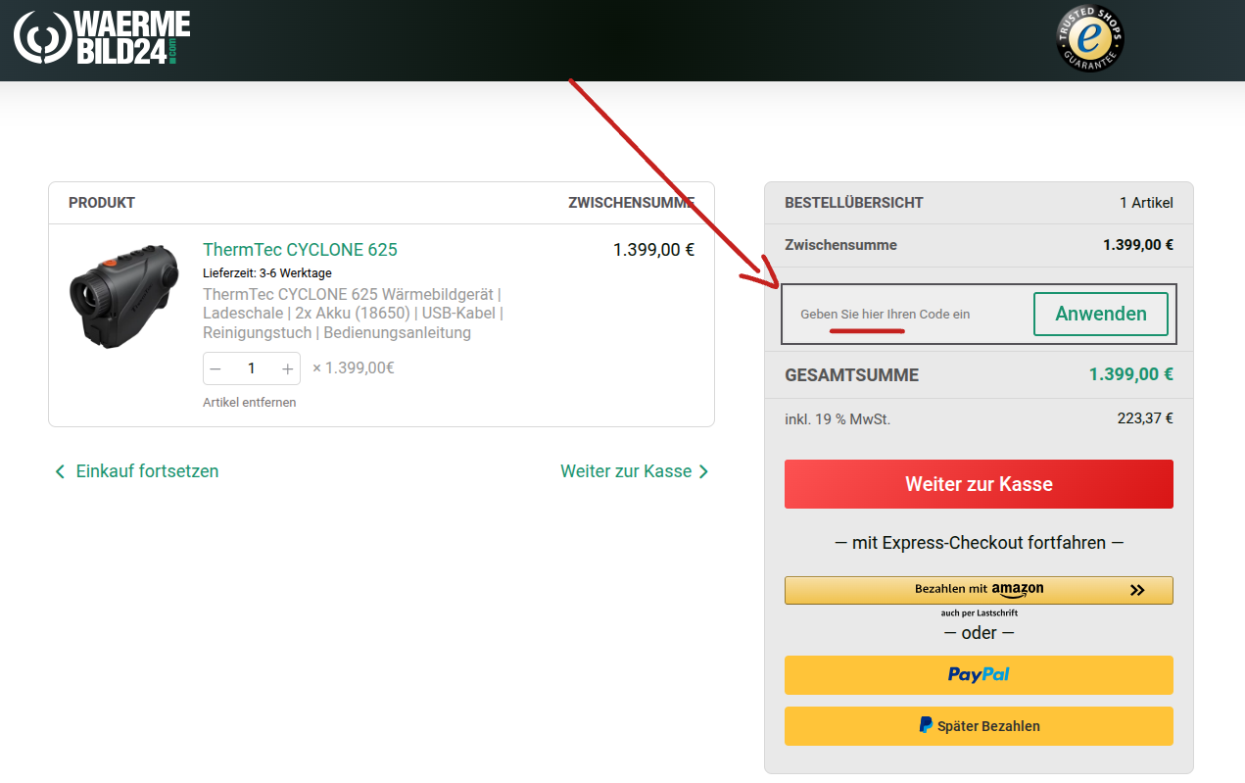Follow the green Weiter zur Kasse link

pyautogui.click(x=635, y=471)
